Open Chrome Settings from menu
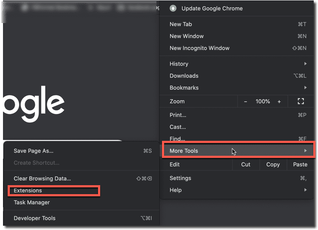 pos(237,178)
